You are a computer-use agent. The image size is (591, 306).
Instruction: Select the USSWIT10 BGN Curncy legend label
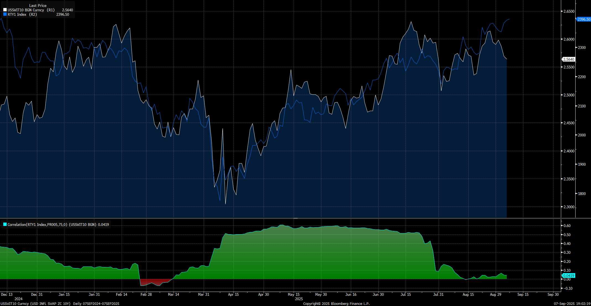click(x=26, y=10)
